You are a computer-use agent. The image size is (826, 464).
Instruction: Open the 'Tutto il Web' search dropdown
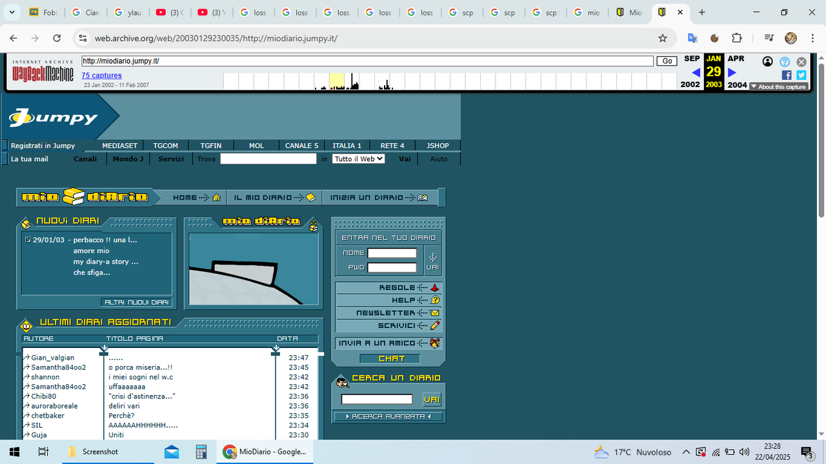point(358,159)
